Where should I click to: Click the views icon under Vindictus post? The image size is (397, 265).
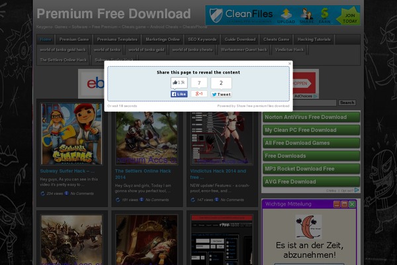click(x=193, y=200)
